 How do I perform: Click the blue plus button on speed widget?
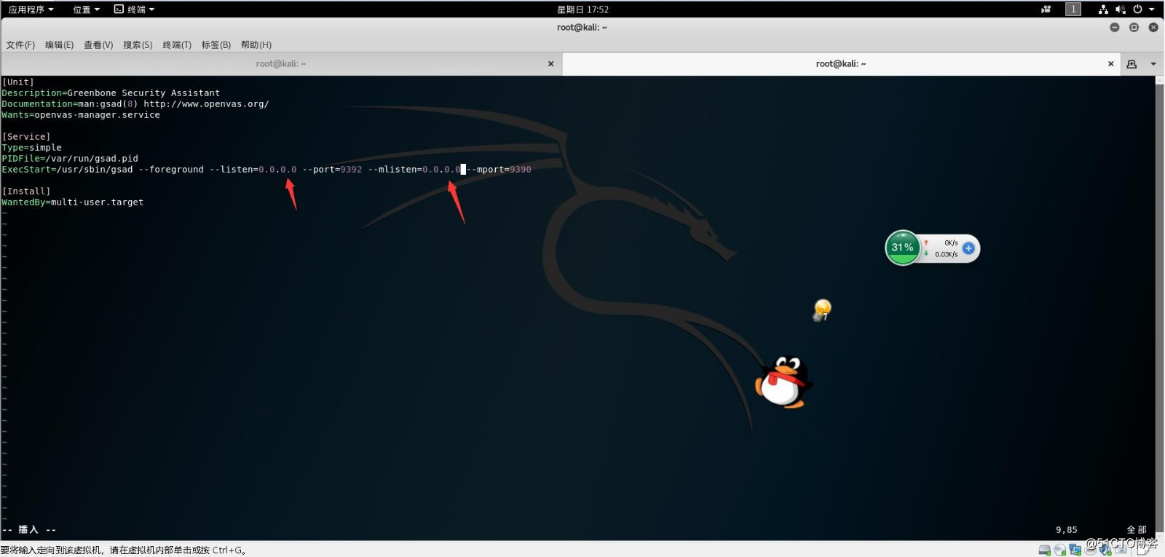coord(968,248)
